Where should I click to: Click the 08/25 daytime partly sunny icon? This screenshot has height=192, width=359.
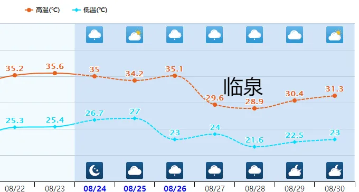tap(135, 35)
